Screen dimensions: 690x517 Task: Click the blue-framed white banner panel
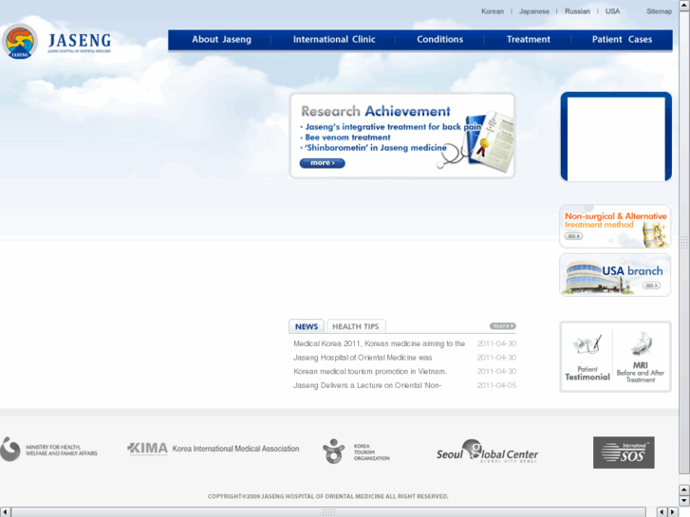616,137
